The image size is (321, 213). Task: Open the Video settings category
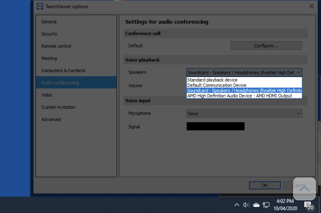pyautogui.click(x=76, y=95)
